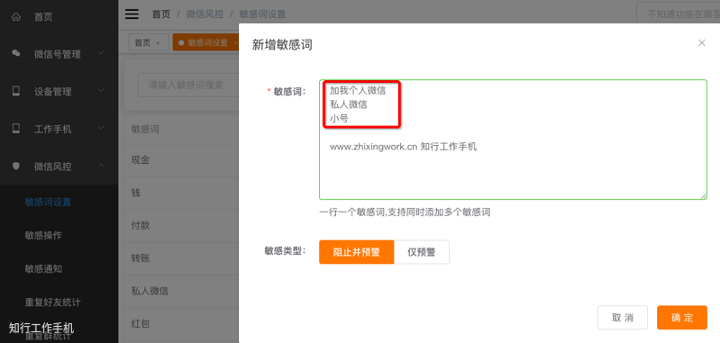720x343 pixels.
Task: Click the 取消 button
Action: click(623, 318)
